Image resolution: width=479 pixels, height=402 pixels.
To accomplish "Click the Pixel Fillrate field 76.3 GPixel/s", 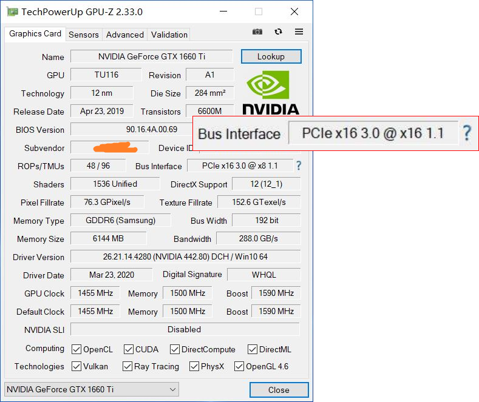I will pos(107,203).
